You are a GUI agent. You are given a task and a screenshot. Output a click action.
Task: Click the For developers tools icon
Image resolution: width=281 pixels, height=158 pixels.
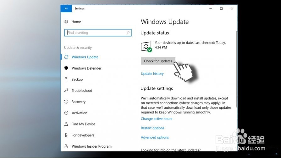coord(66,135)
